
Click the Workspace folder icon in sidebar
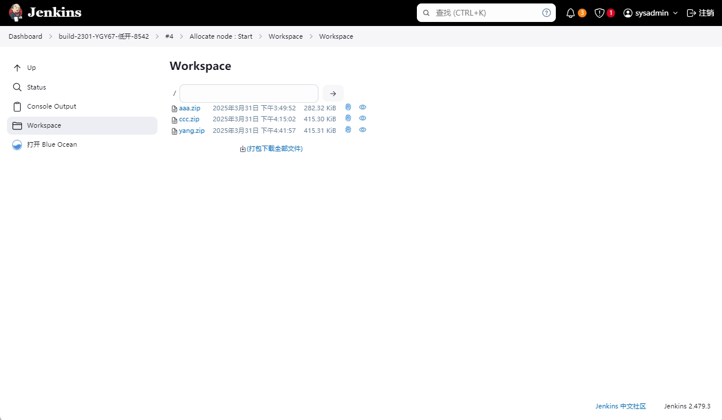coord(17,125)
